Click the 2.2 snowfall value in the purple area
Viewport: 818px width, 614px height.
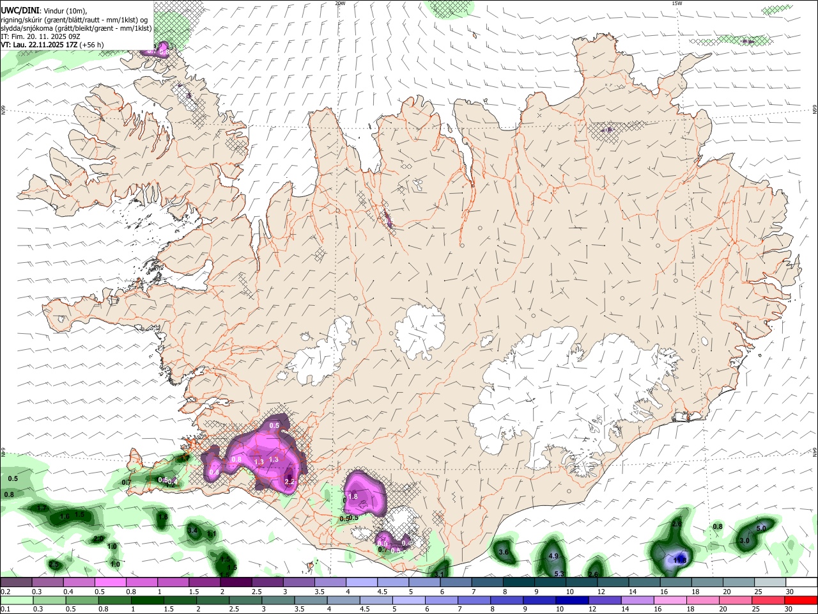289,482
